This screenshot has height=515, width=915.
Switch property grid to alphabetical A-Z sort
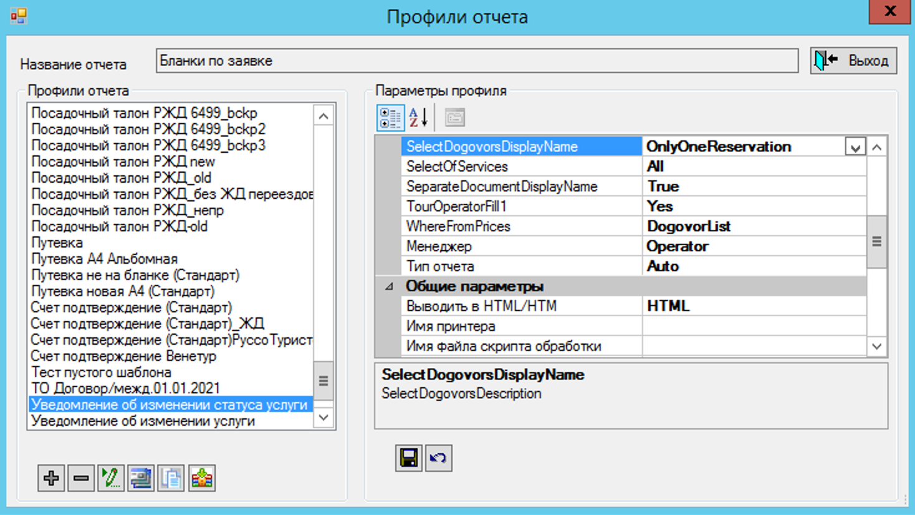point(418,117)
